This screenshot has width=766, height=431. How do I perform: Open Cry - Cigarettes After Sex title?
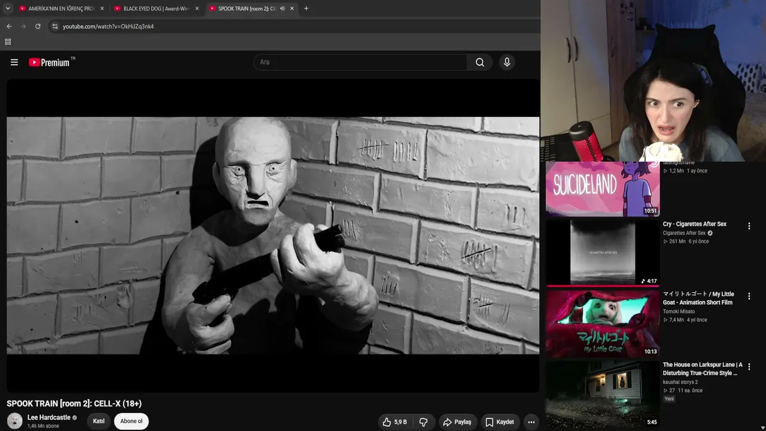pyautogui.click(x=695, y=224)
